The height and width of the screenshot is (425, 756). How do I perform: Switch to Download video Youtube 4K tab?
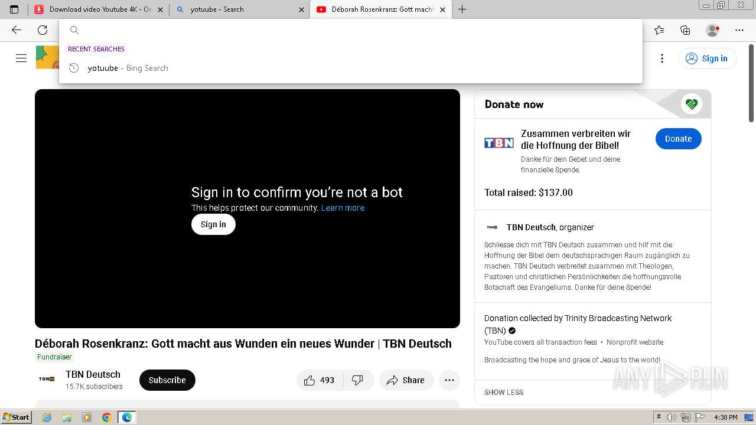[98, 9]
